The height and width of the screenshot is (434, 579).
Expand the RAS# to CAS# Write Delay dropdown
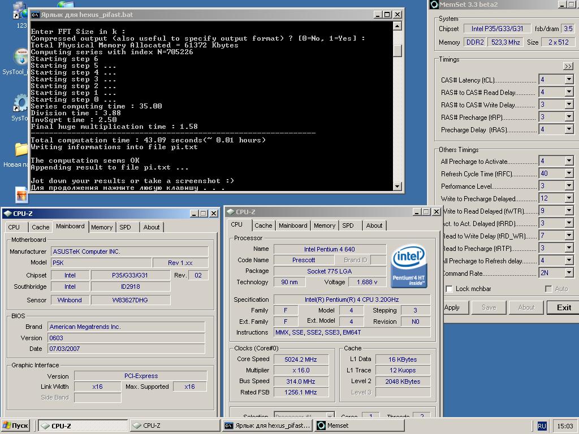(569, 105)
